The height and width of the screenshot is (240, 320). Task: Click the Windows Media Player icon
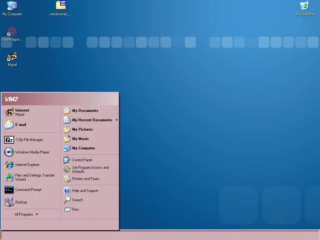pyautogui.click(x=9, y=152)
